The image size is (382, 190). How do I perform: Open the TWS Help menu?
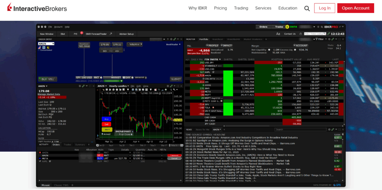67,27
